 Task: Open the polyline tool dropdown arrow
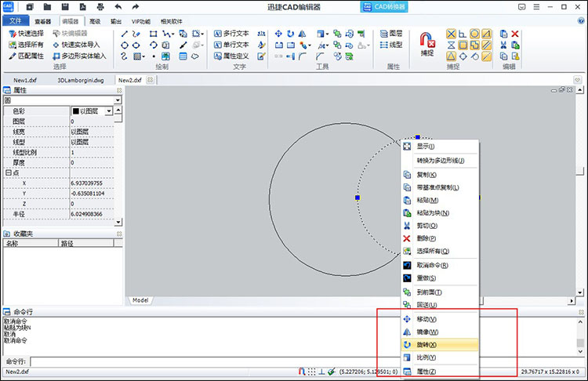pos(172,34)
